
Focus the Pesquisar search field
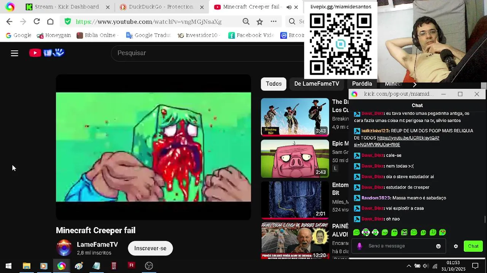pyautogui.click(x=207, y=53)
